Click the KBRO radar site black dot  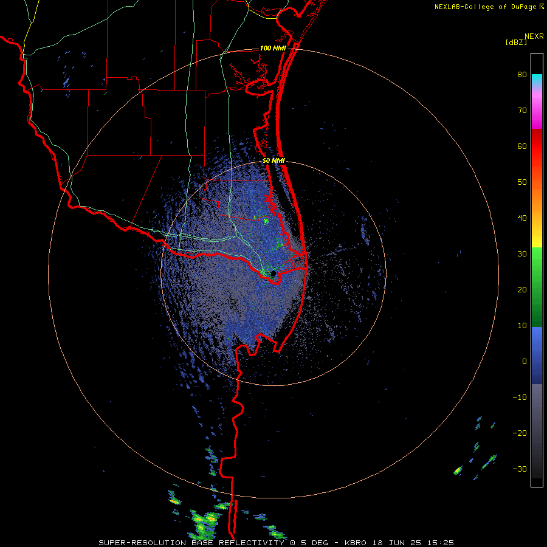[x=273, y=273]
